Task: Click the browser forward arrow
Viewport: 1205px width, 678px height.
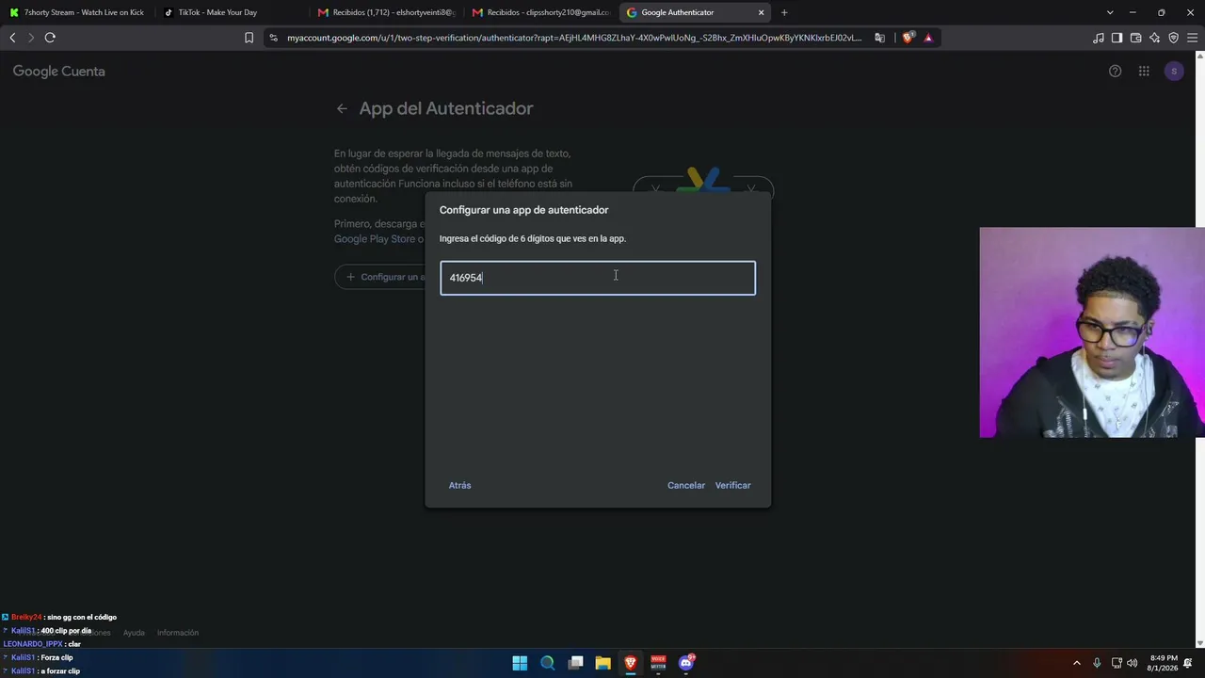Action: tap(30, 38)
